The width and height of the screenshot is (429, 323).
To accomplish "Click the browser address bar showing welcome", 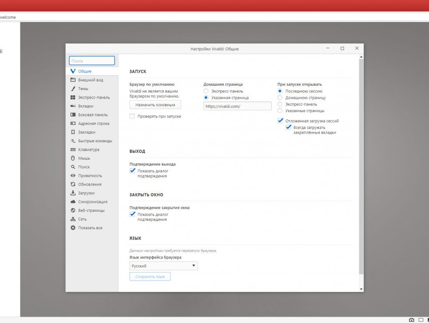I will coord(214,17).
